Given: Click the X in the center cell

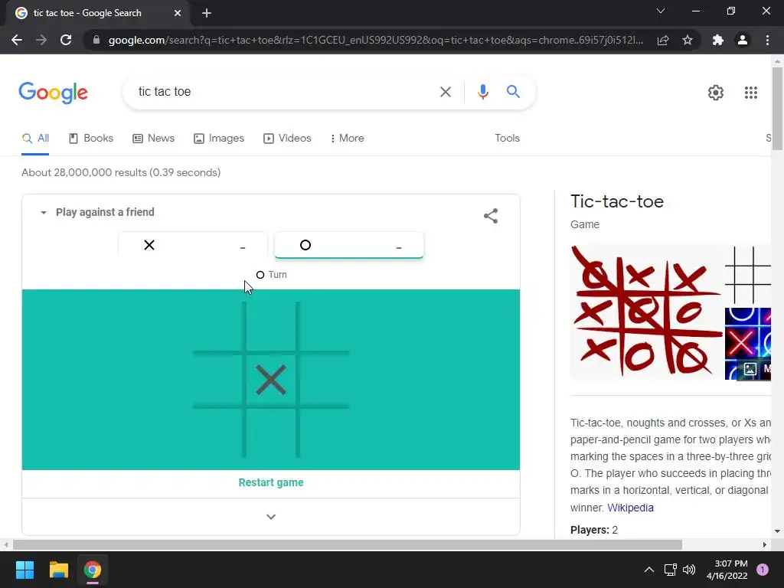Looking at the screenshot, I should coord(271,380).
